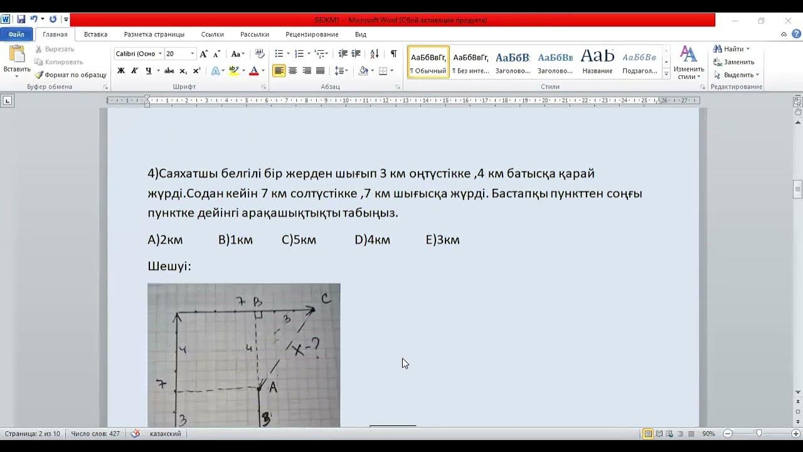Open the underline style dropdown arrow
803x452 pixels.
(x=157, y=71)
